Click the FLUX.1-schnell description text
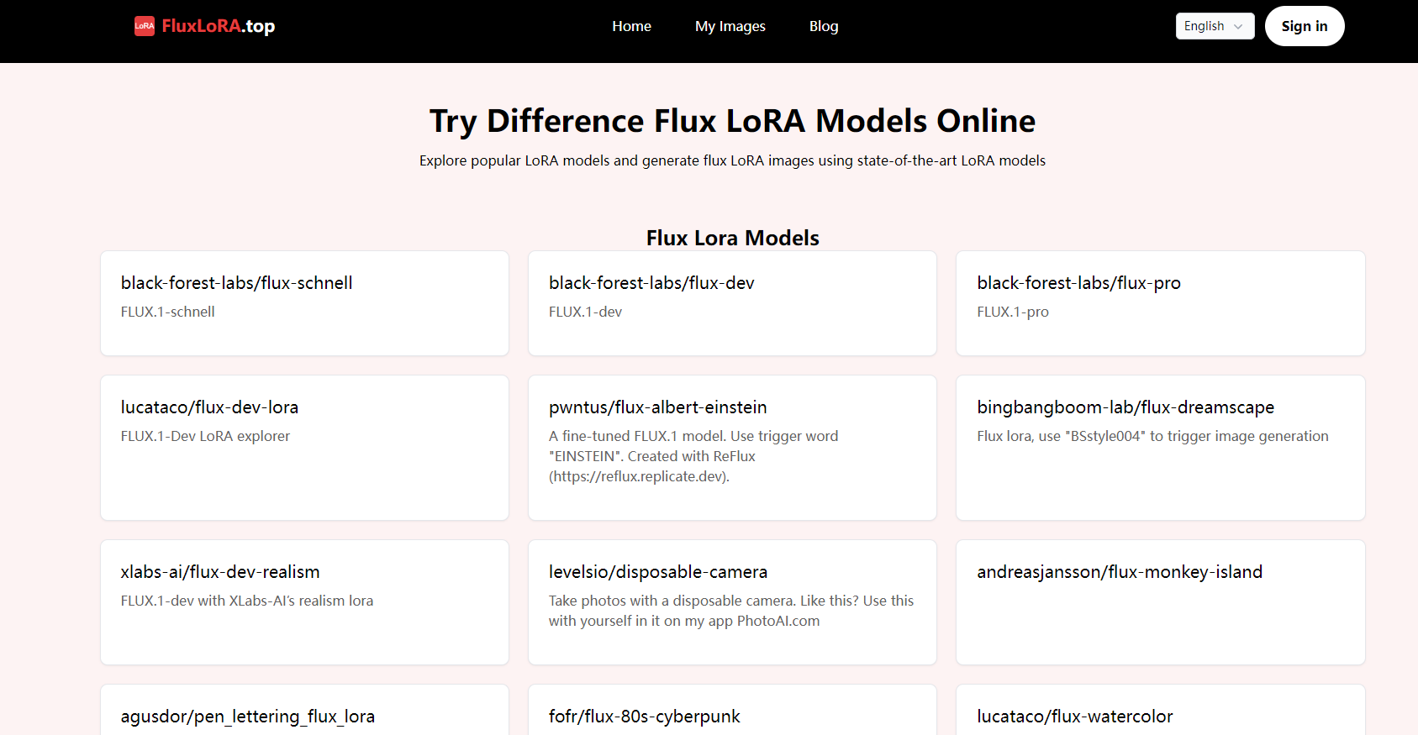 (167, 312)
